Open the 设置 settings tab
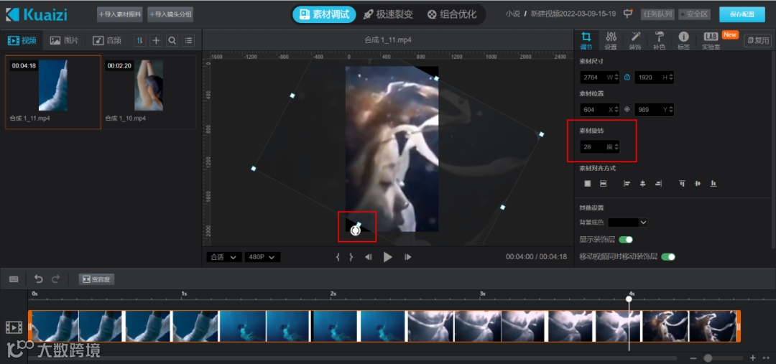 (x=611, y=41)
